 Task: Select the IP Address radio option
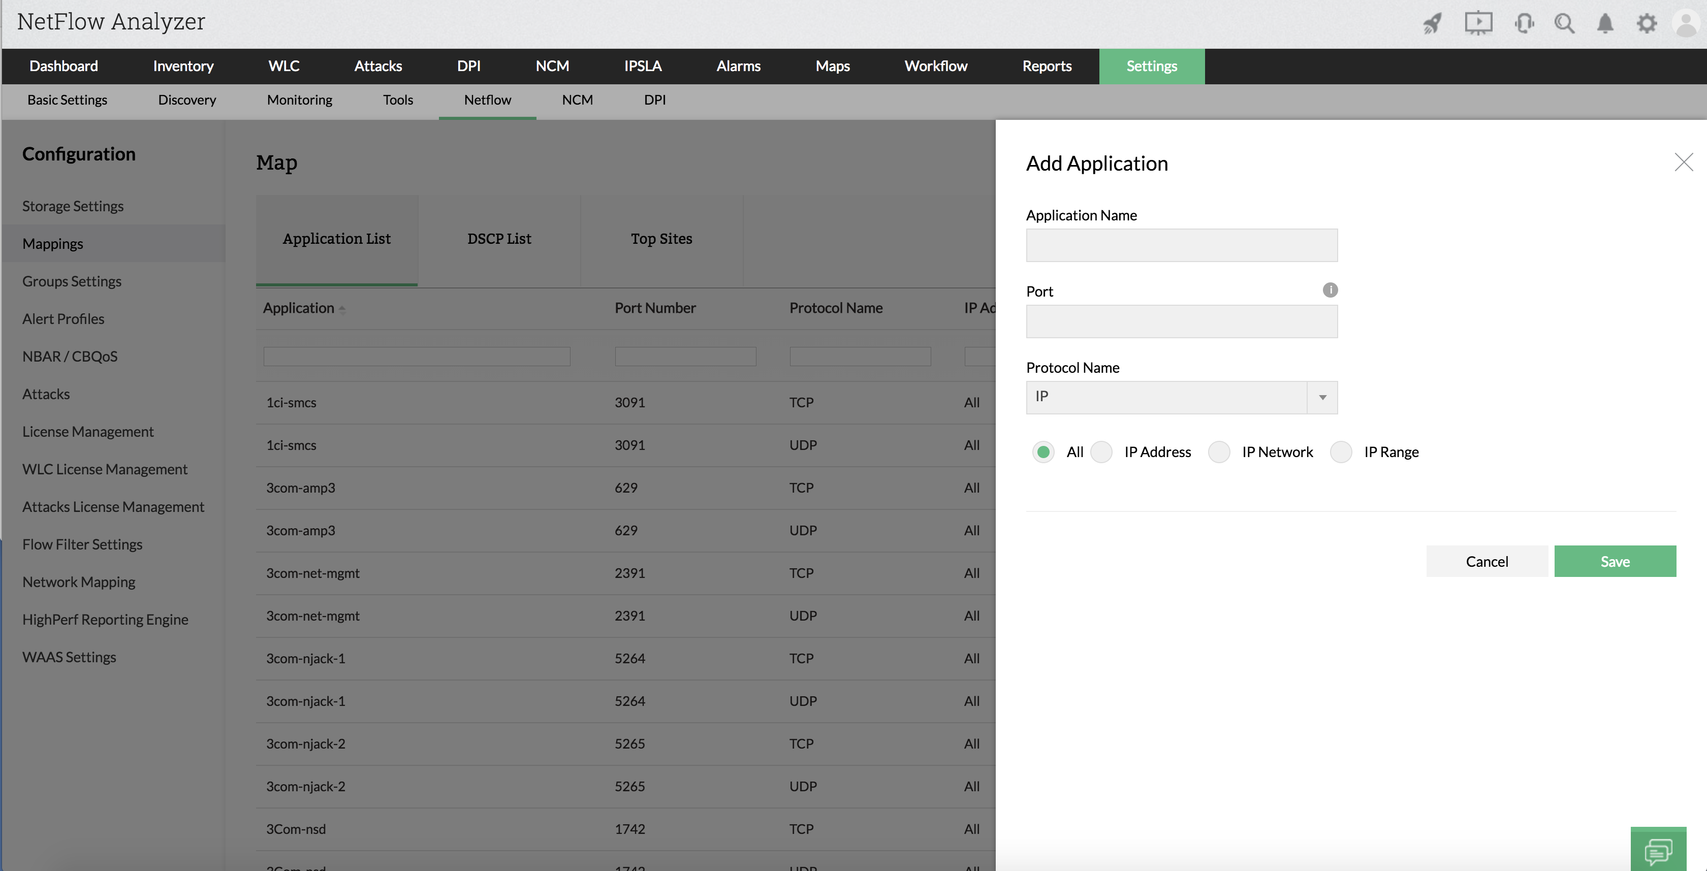1101,451
